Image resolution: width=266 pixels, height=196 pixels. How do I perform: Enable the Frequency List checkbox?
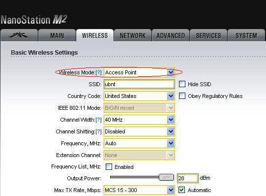click(x=109, y=167)
